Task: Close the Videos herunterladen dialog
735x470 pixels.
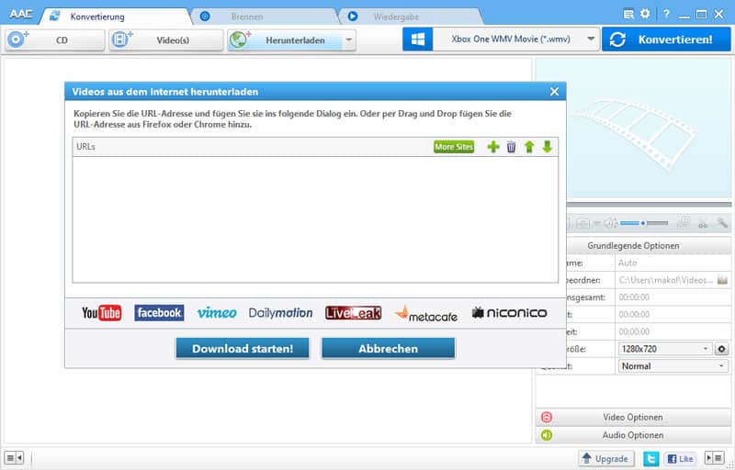Action: tap(554, 92)
